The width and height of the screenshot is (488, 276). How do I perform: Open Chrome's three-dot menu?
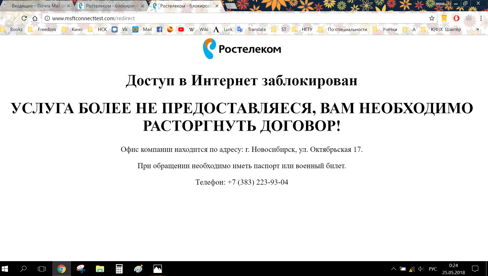(x=481, y=18)
